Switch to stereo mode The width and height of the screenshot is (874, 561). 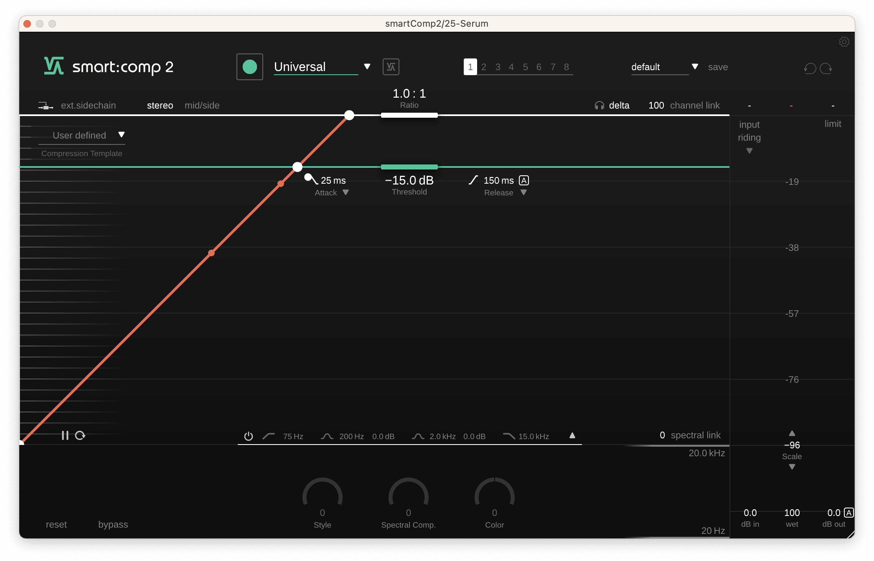(160, 106)
